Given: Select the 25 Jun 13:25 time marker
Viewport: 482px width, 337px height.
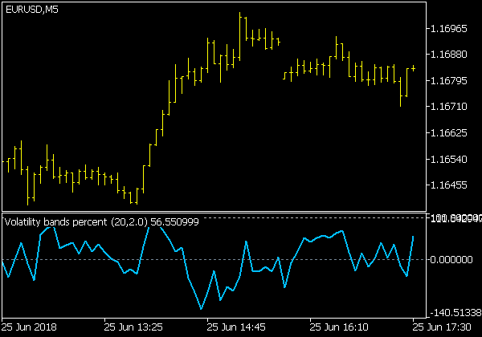Looking at the screenshot, I should pos(133,327).
